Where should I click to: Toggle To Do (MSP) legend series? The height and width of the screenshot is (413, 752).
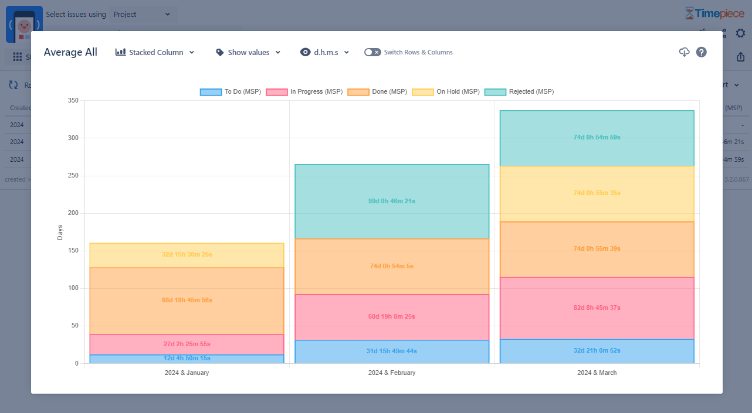pos(231,92)
